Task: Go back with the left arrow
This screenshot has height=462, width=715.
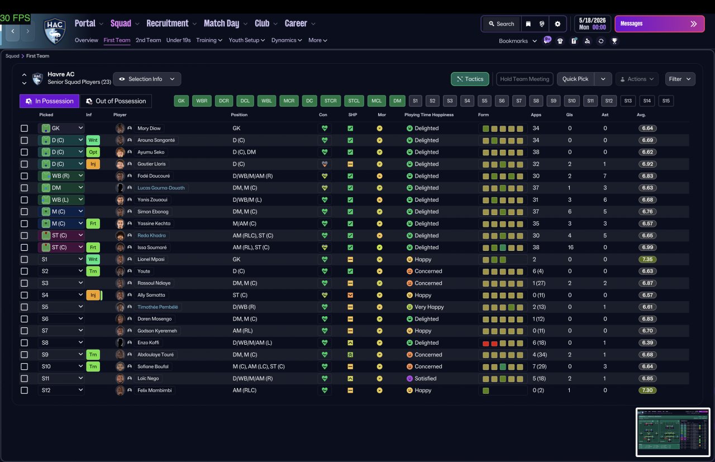Action: tap(12, 31)
